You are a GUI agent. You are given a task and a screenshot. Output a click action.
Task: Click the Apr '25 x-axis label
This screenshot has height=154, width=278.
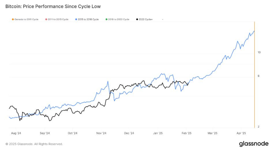pyautogui.click(x=241, y=133)
